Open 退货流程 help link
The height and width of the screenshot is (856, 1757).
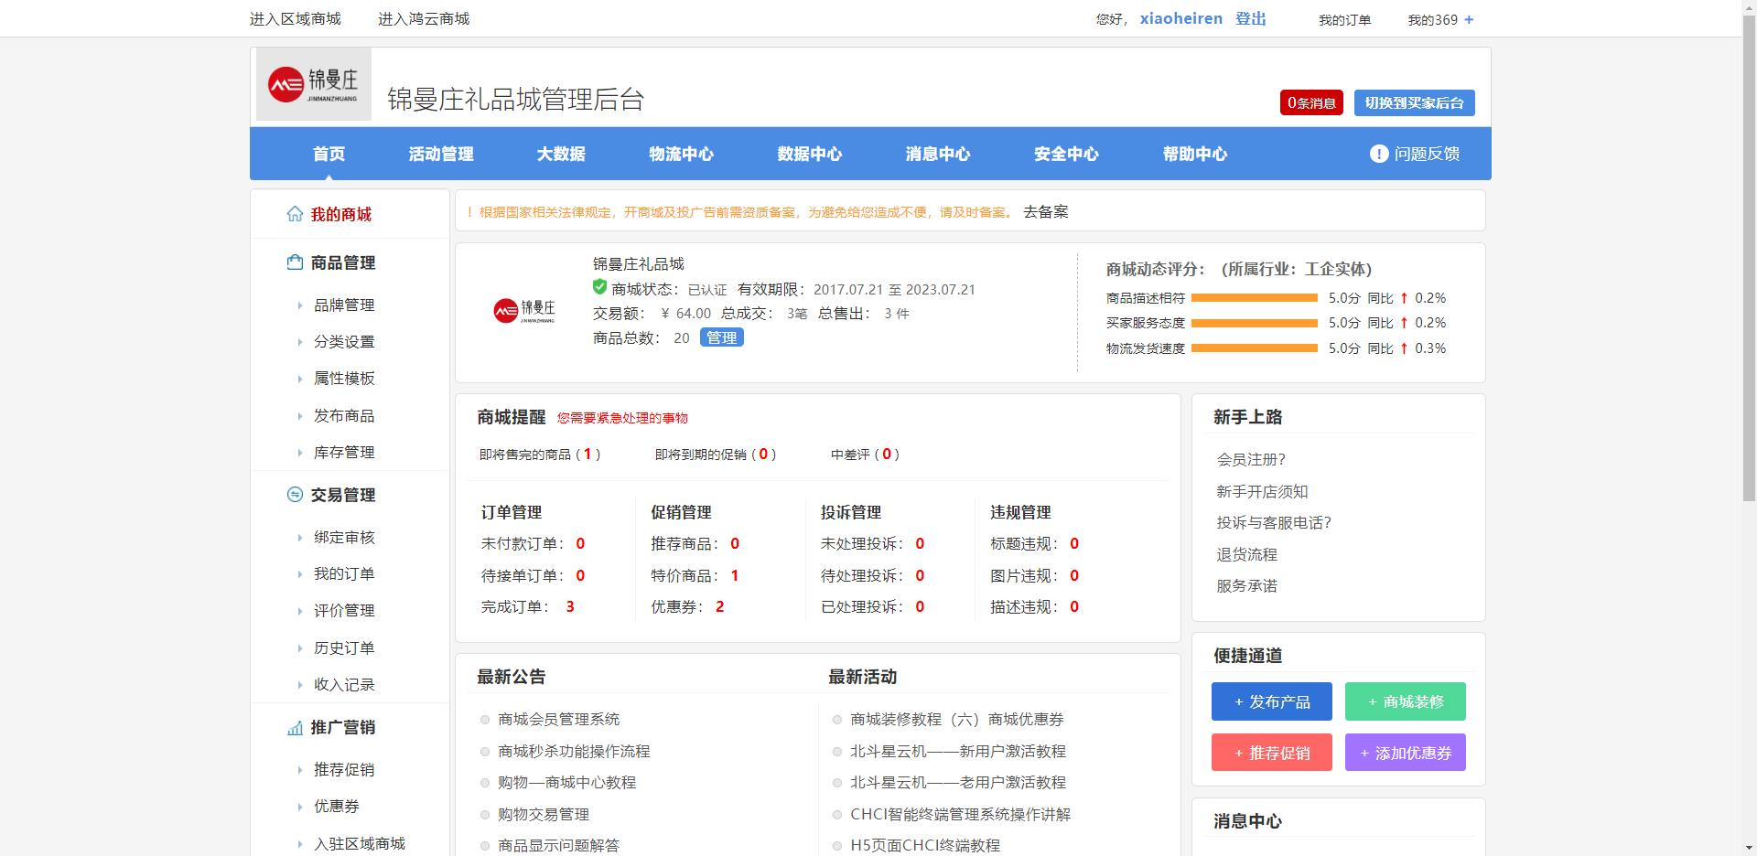[x=1246, y=554]
